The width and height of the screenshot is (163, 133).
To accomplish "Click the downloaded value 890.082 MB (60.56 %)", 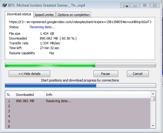I will point(58,38).
